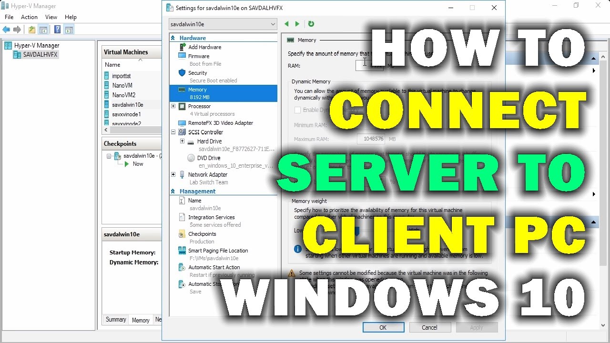Screen dimensions: 610x343
Task: Switch to the Memory tab in details pane
Action: click(141, 320)
